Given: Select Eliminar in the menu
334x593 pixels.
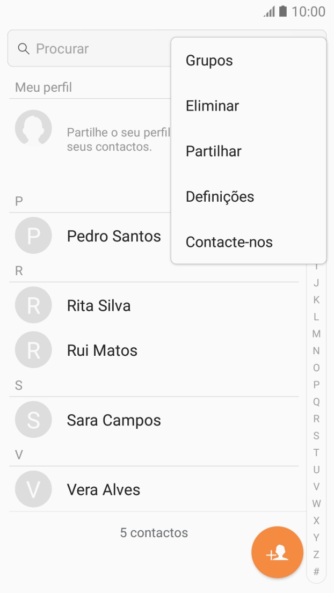Looking at the screenshot, I should (212, 106).
